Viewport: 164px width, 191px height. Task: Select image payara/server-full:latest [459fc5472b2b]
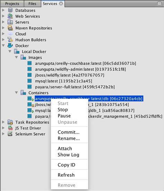(x=75, y=87)
